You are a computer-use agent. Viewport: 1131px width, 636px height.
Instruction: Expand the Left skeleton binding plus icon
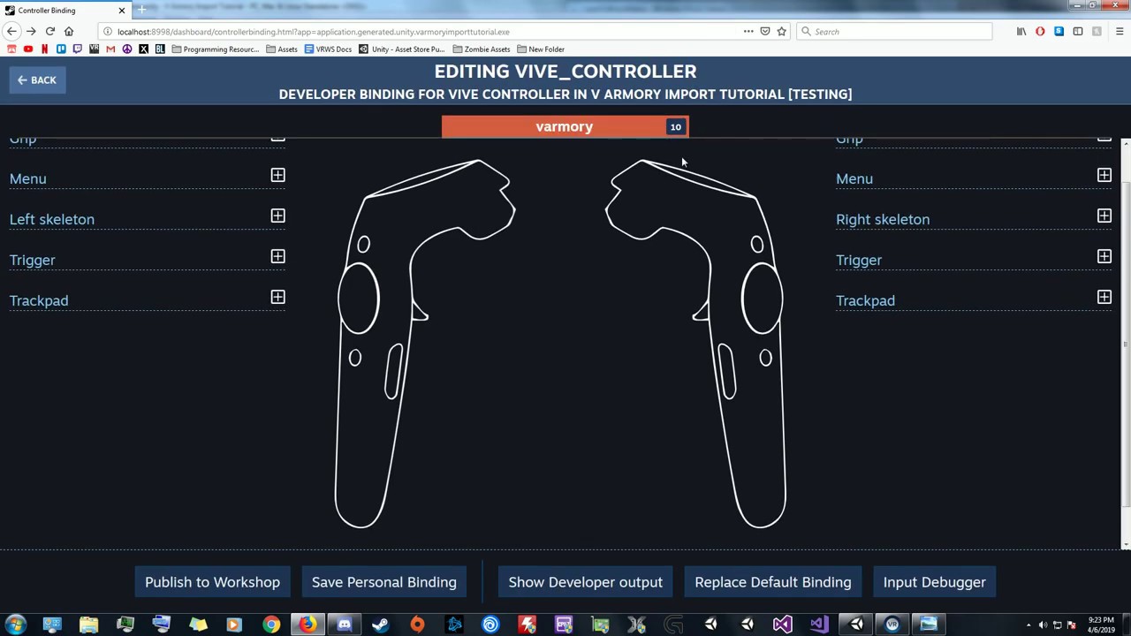(277, 216)
